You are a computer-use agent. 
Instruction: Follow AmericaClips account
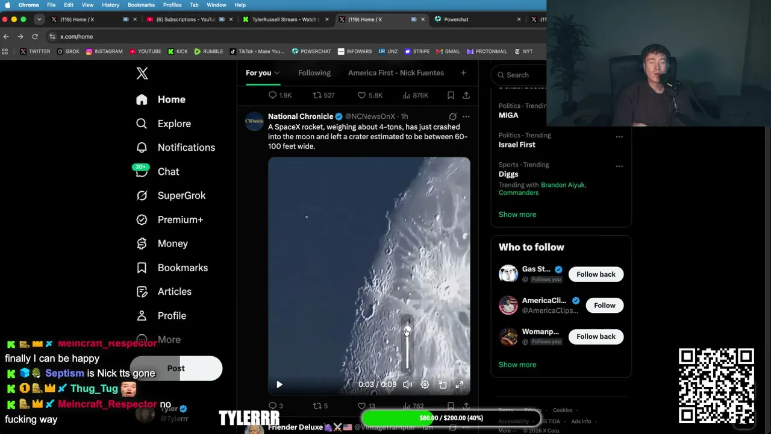[604, 306]
